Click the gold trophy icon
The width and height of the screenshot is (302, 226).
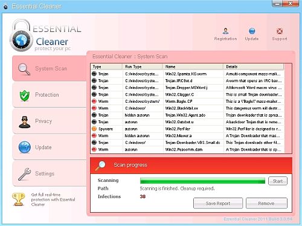click(x=18, y=199)
